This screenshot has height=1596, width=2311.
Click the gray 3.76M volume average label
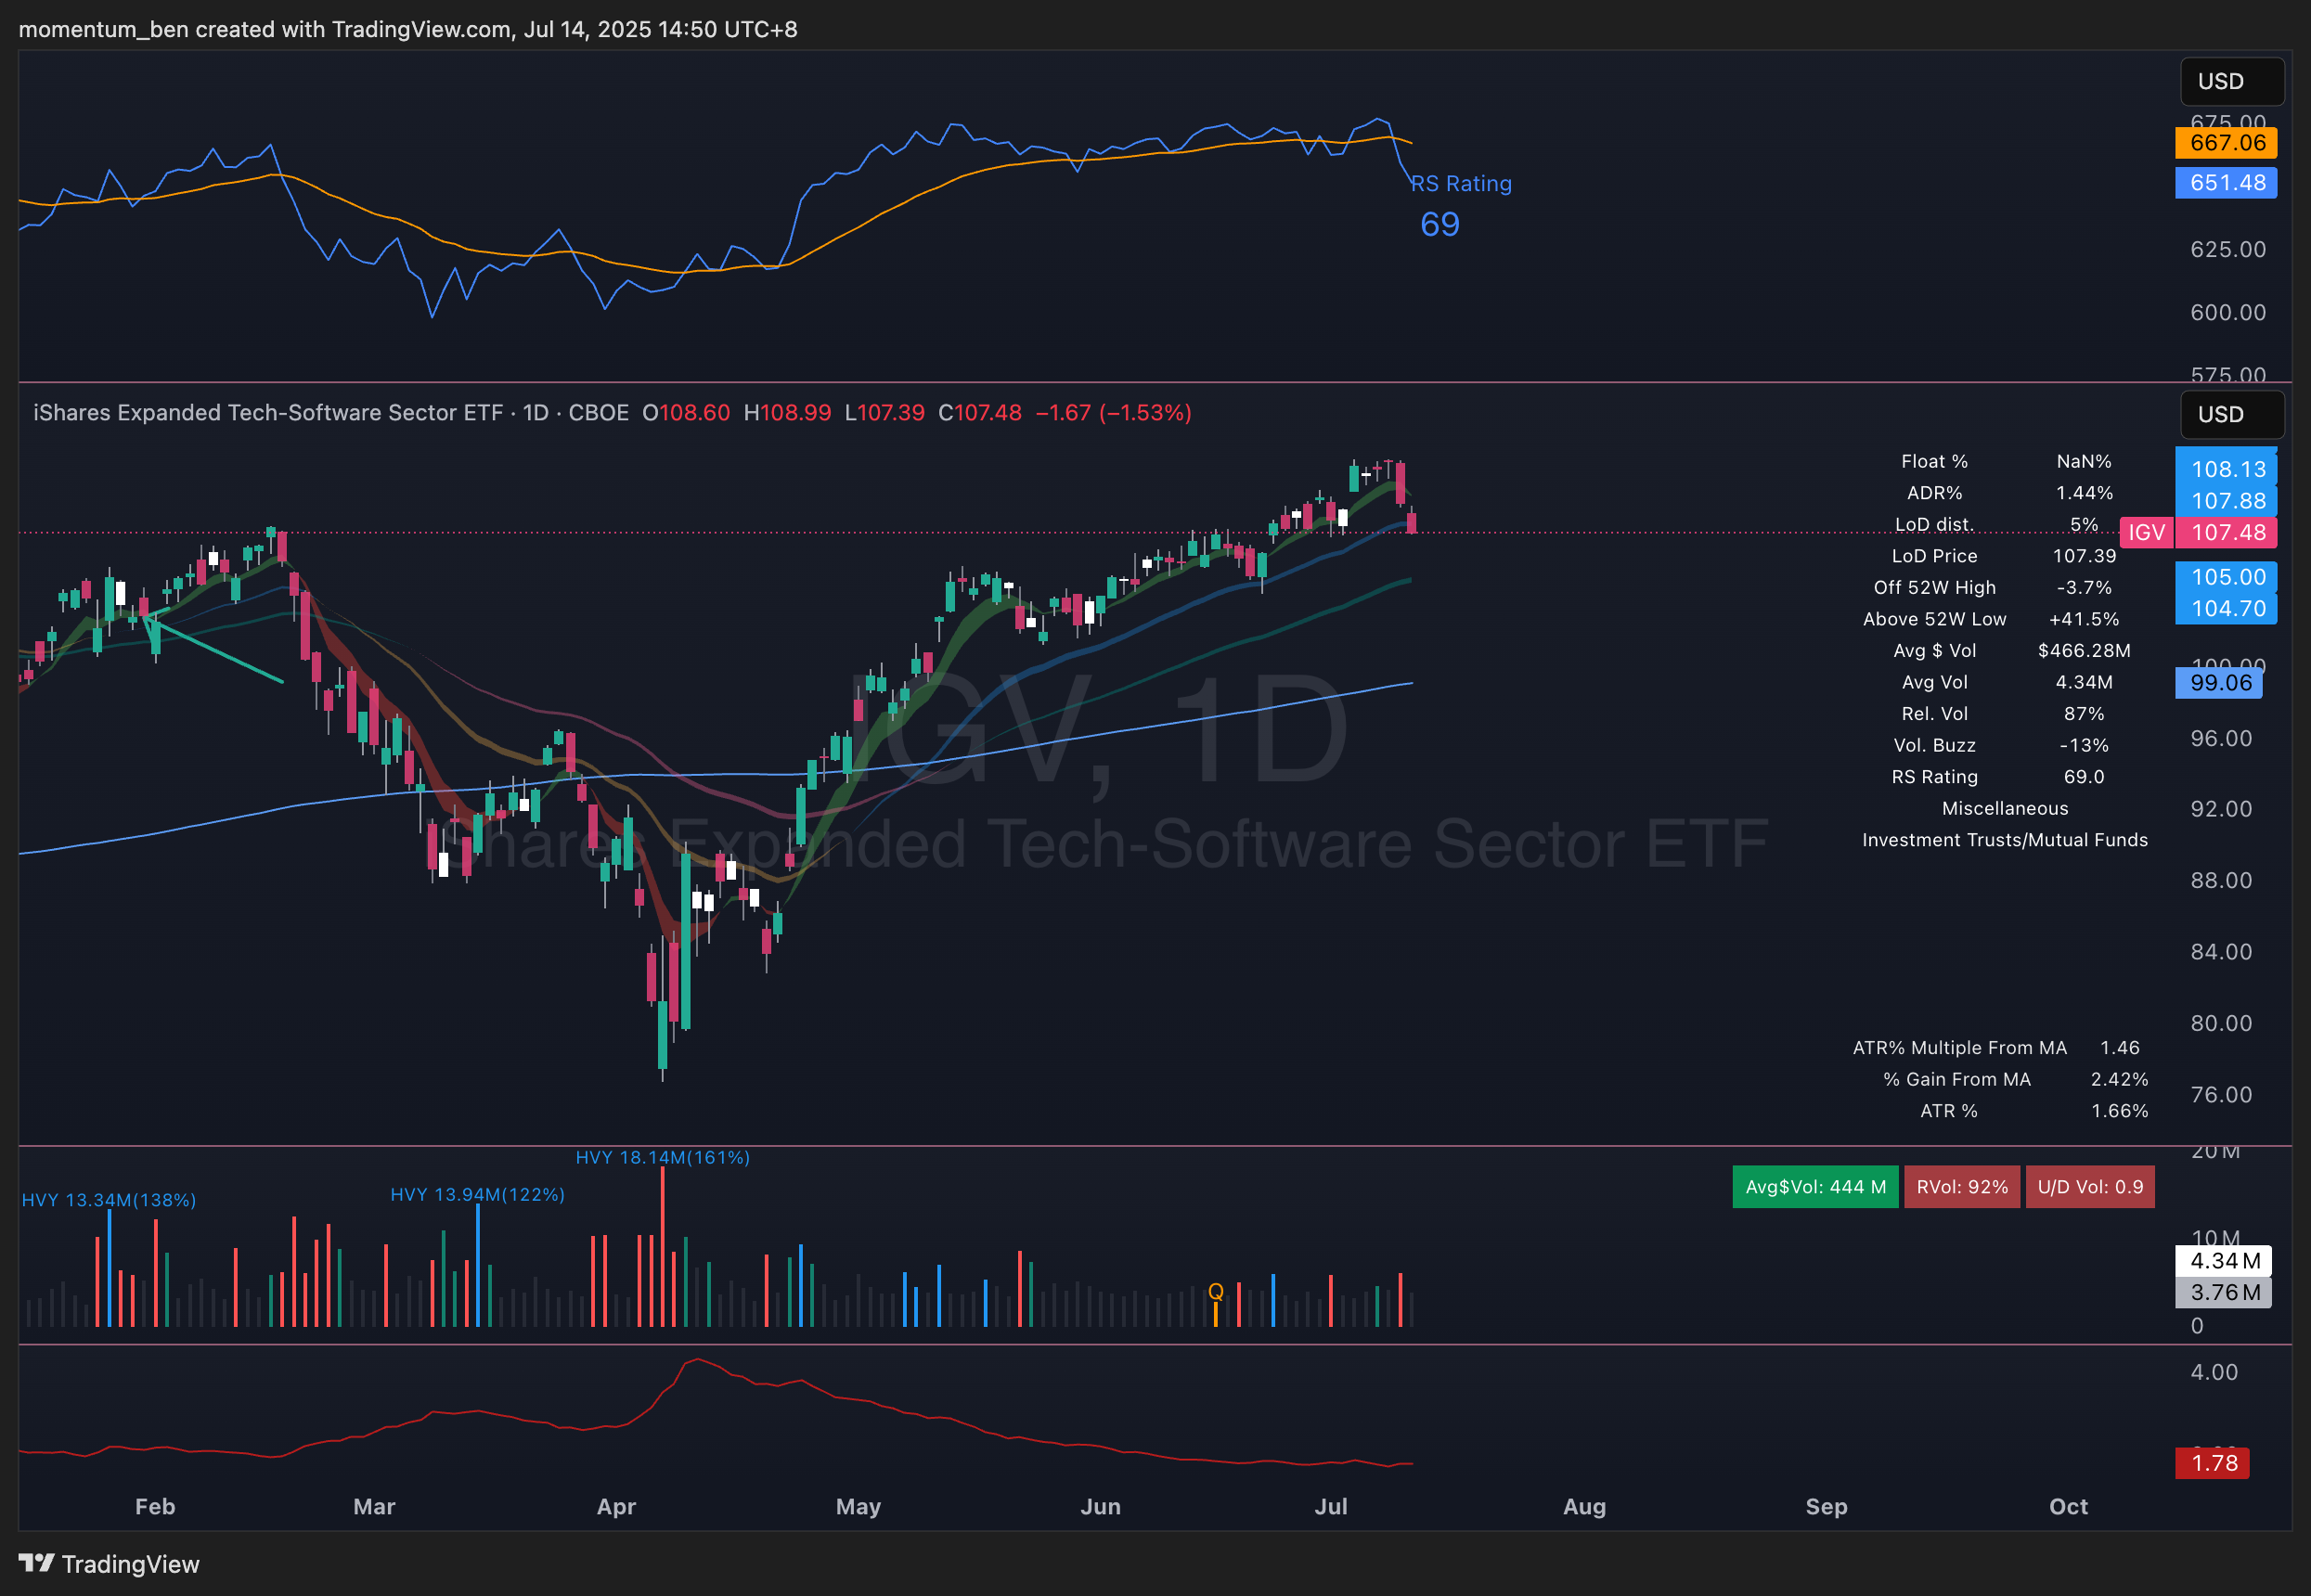click(x=2224, y=1293)
